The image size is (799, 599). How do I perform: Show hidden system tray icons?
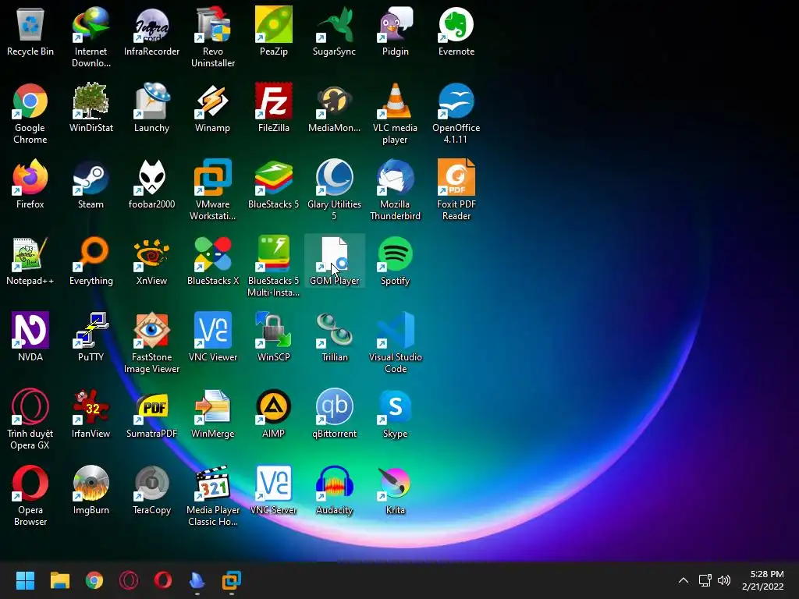[x=684, y=580]
